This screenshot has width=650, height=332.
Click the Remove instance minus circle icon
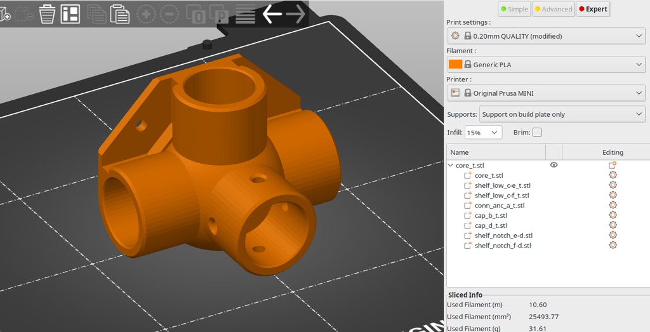pyautogui.click(x=169, y=14)
